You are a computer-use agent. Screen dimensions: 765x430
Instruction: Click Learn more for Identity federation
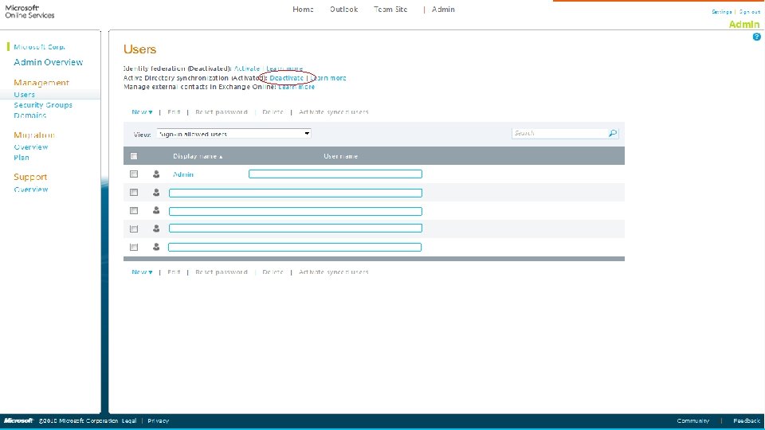(284, 68)
